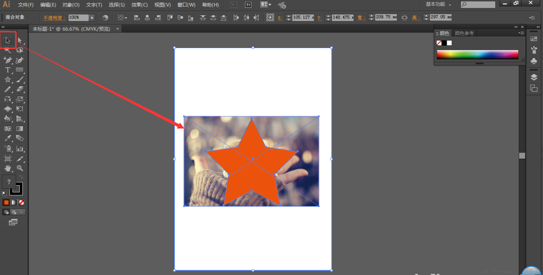Open the Layers panel icon in dock
543x275 pixels.
[534, 77]
